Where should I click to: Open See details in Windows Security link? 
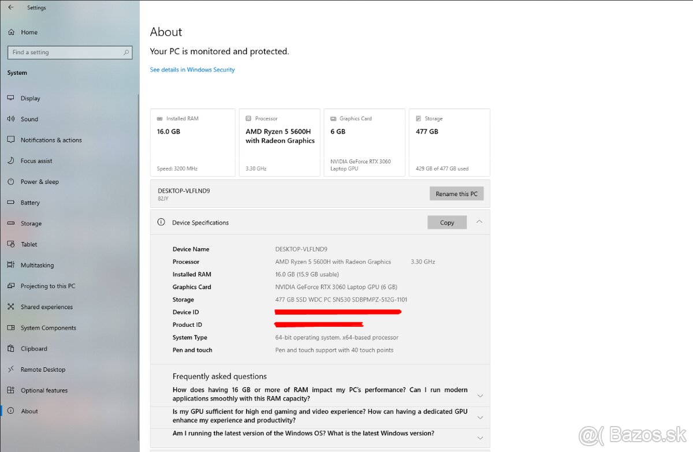coord(192,69)
